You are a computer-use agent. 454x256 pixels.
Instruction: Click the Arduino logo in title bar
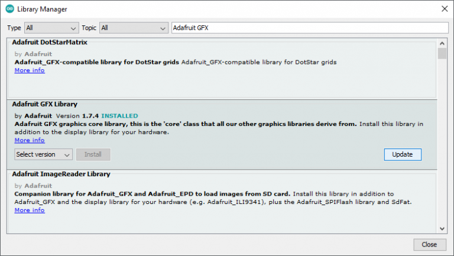pyautogui.click(x=9, y=9)
